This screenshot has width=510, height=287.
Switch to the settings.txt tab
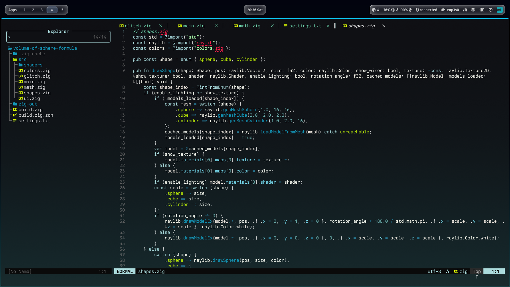305,26
